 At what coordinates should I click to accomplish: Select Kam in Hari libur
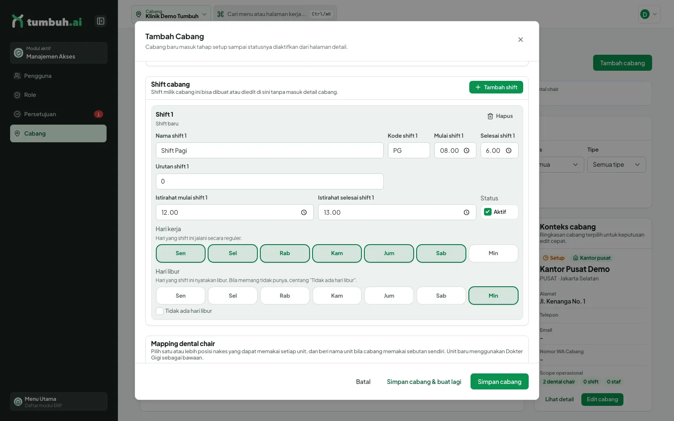(337, 296)
